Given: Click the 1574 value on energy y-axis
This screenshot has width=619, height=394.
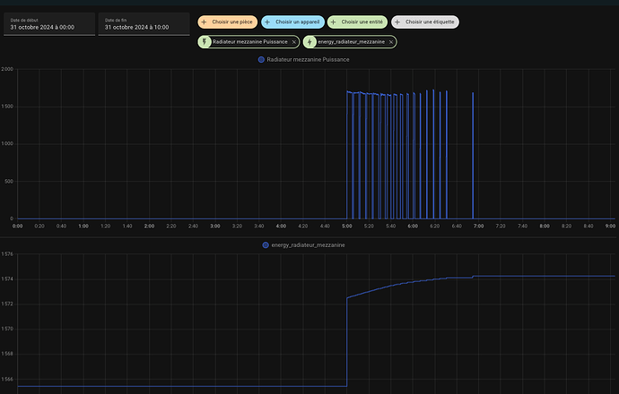Looking at the screenshot, I should tap(7, 279).
